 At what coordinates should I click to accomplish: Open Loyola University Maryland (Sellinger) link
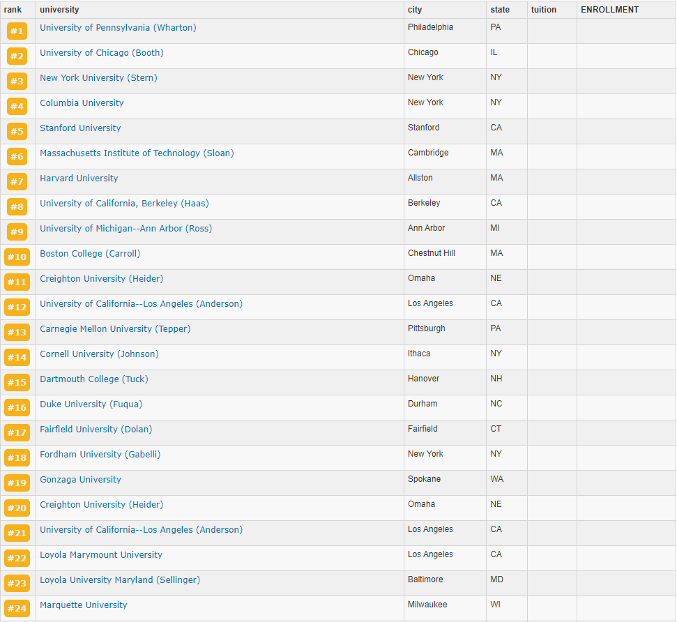[119, 580]
